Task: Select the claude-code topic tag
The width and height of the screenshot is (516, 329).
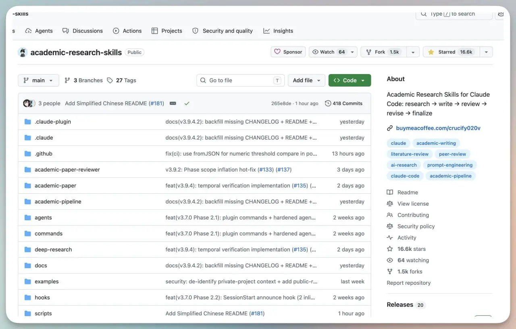Action: 405,176
